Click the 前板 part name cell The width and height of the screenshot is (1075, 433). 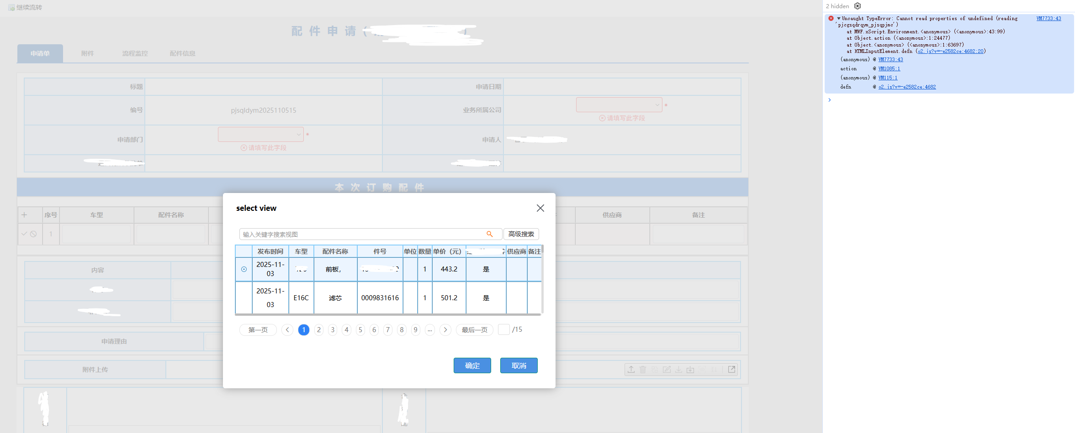(335, 269)
